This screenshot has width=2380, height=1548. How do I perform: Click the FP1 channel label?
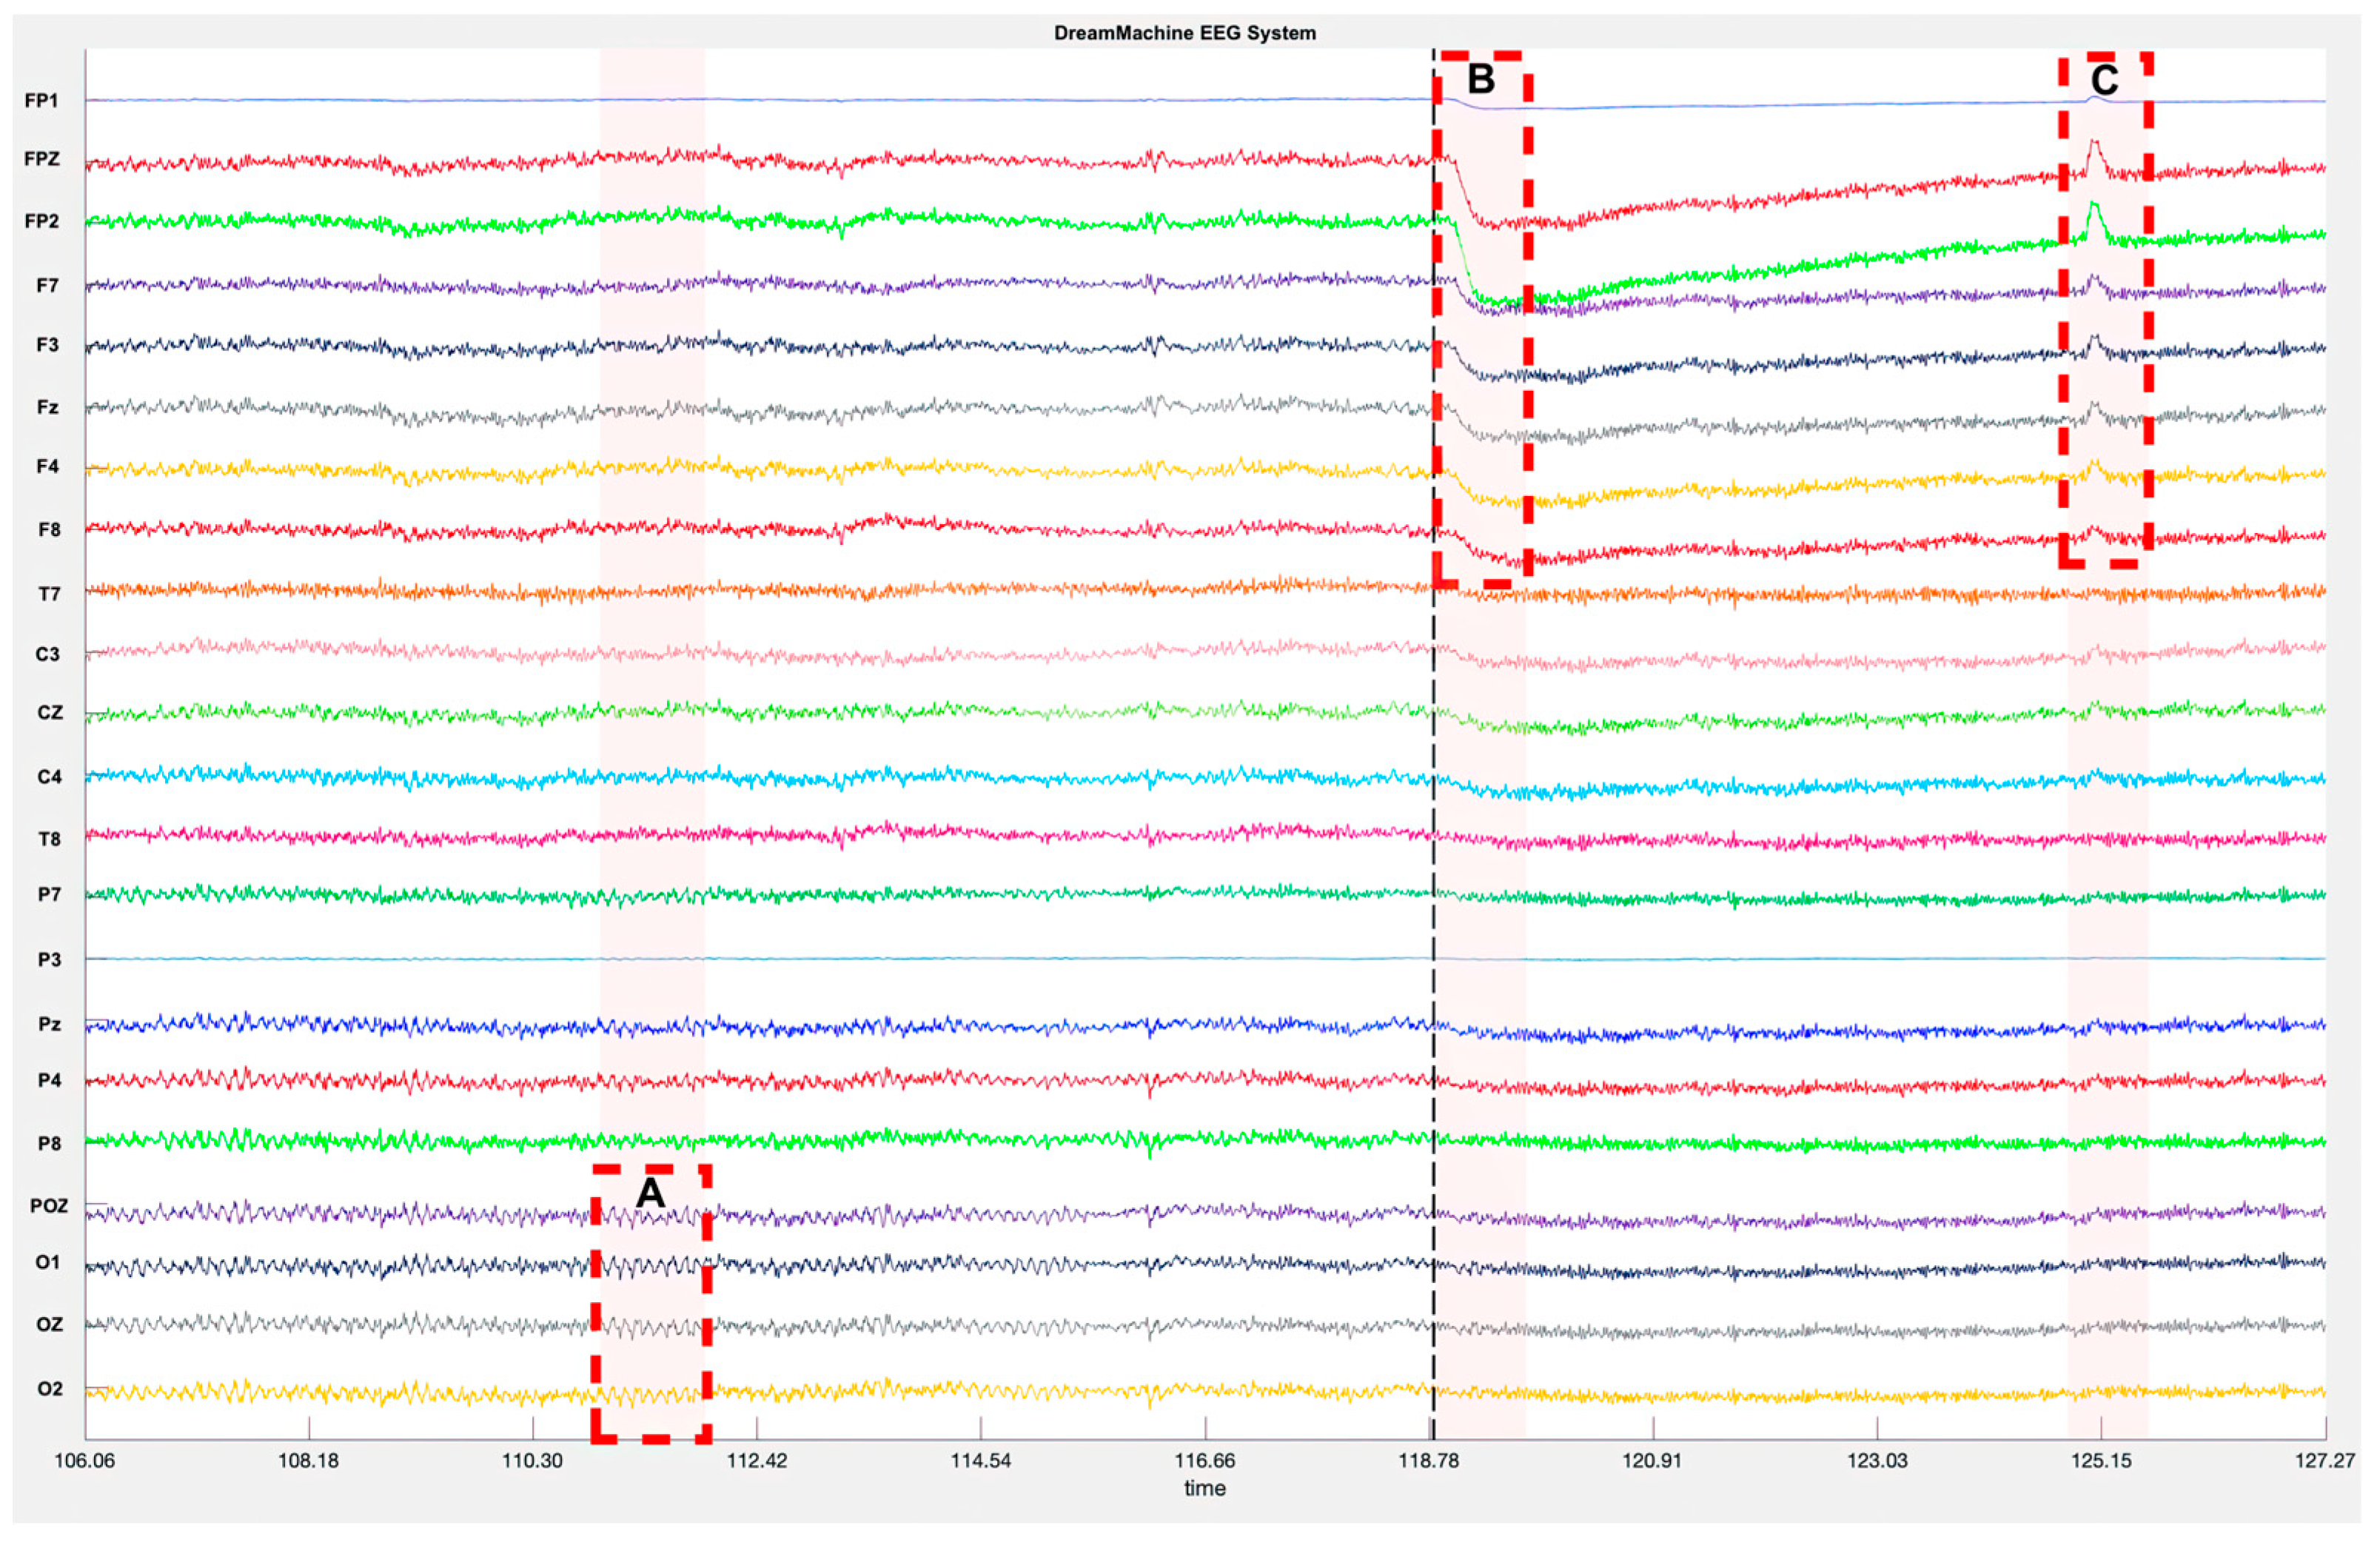click(x=41, y=101)
